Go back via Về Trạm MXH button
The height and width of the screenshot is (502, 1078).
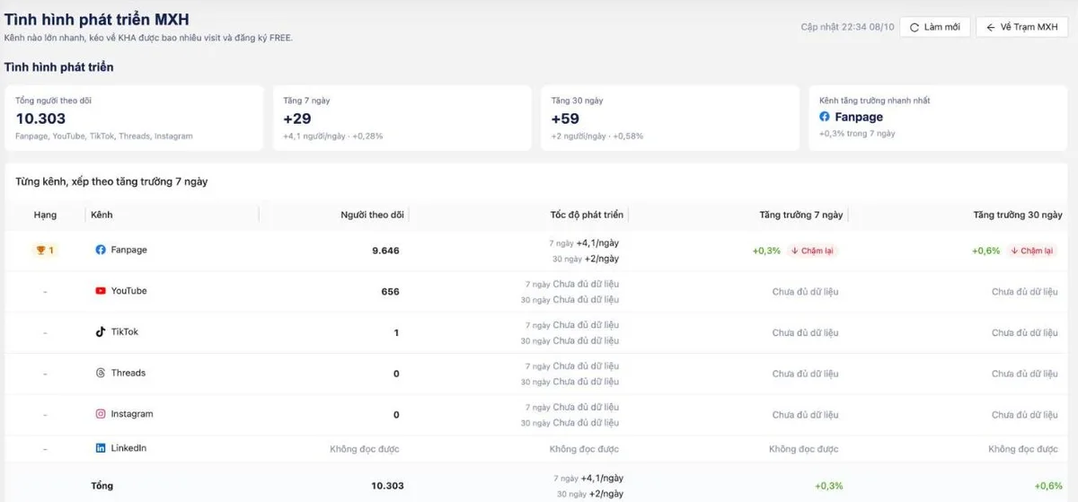point(1021,27)
